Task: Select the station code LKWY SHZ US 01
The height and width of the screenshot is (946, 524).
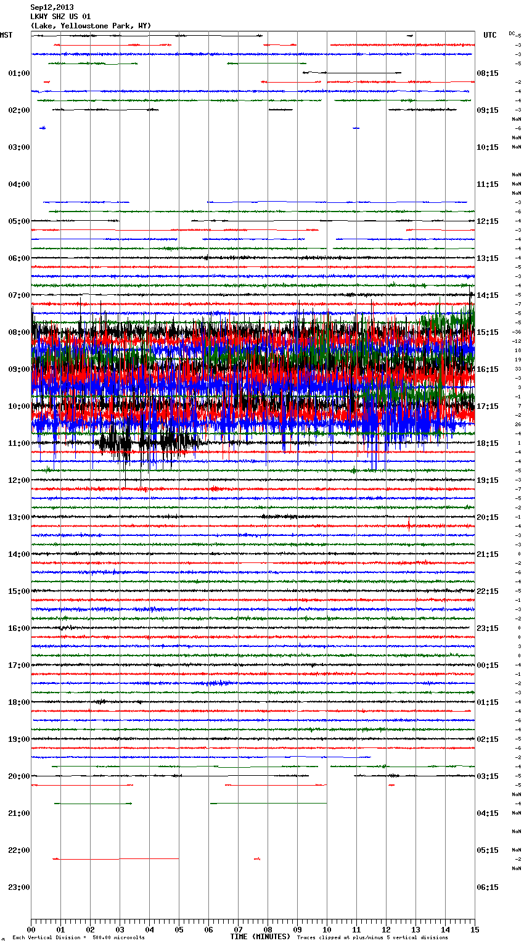Action: 60,17
